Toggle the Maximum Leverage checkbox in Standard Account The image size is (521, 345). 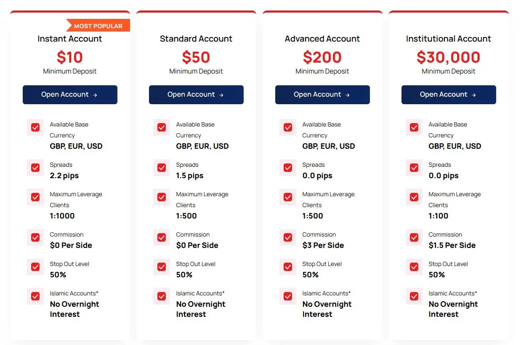pyautogui.click(x=162, y=197)
